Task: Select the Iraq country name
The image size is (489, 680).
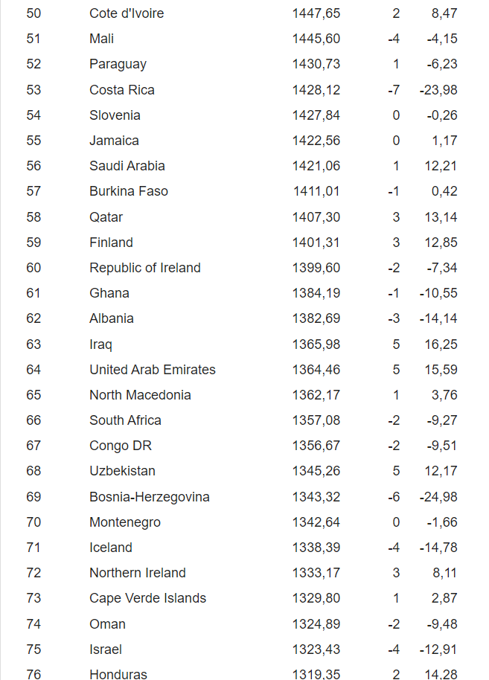Action: point(100,344)
